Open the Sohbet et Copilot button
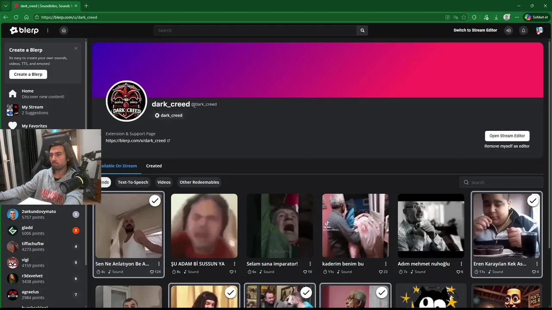Image resolution: width=552 pixels, height=310 pixels. coord(536,17)
